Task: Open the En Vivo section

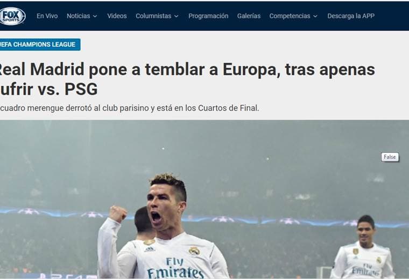Action: tap(47, 16)
